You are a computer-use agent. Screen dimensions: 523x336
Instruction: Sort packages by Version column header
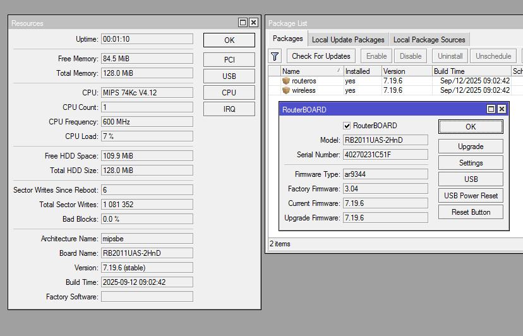(407, 71)
